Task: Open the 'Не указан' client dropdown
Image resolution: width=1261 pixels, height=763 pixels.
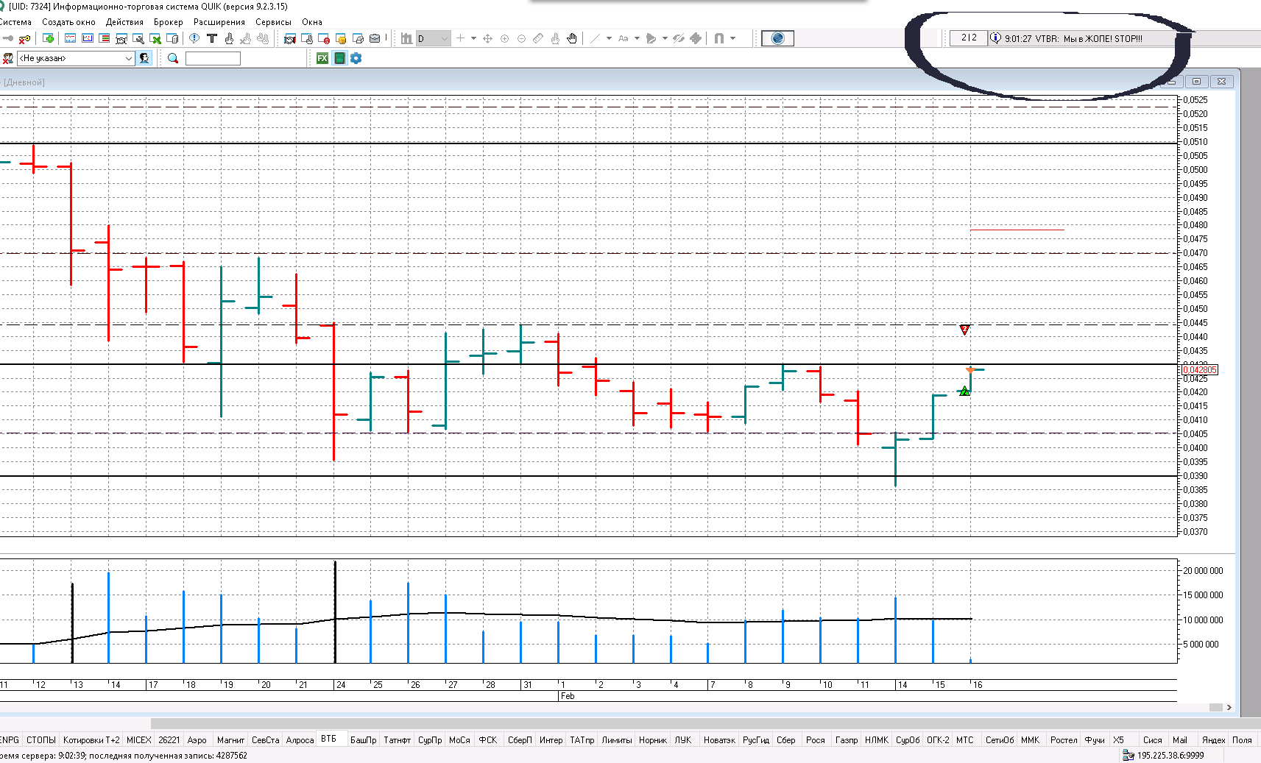Action: click(x=129, y=58)
